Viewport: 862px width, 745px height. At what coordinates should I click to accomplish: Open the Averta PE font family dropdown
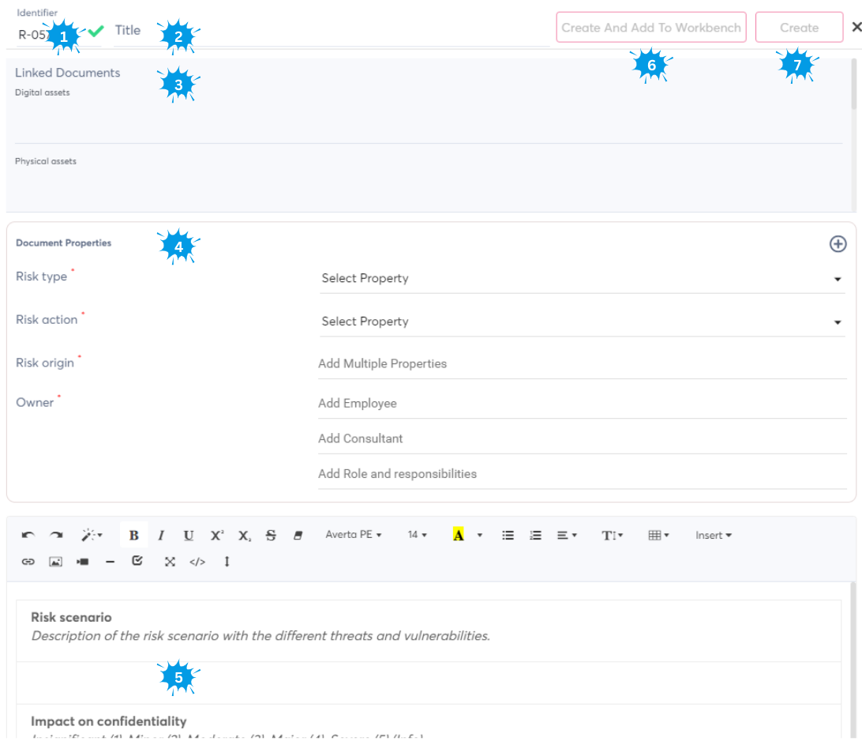click(353, 536)
